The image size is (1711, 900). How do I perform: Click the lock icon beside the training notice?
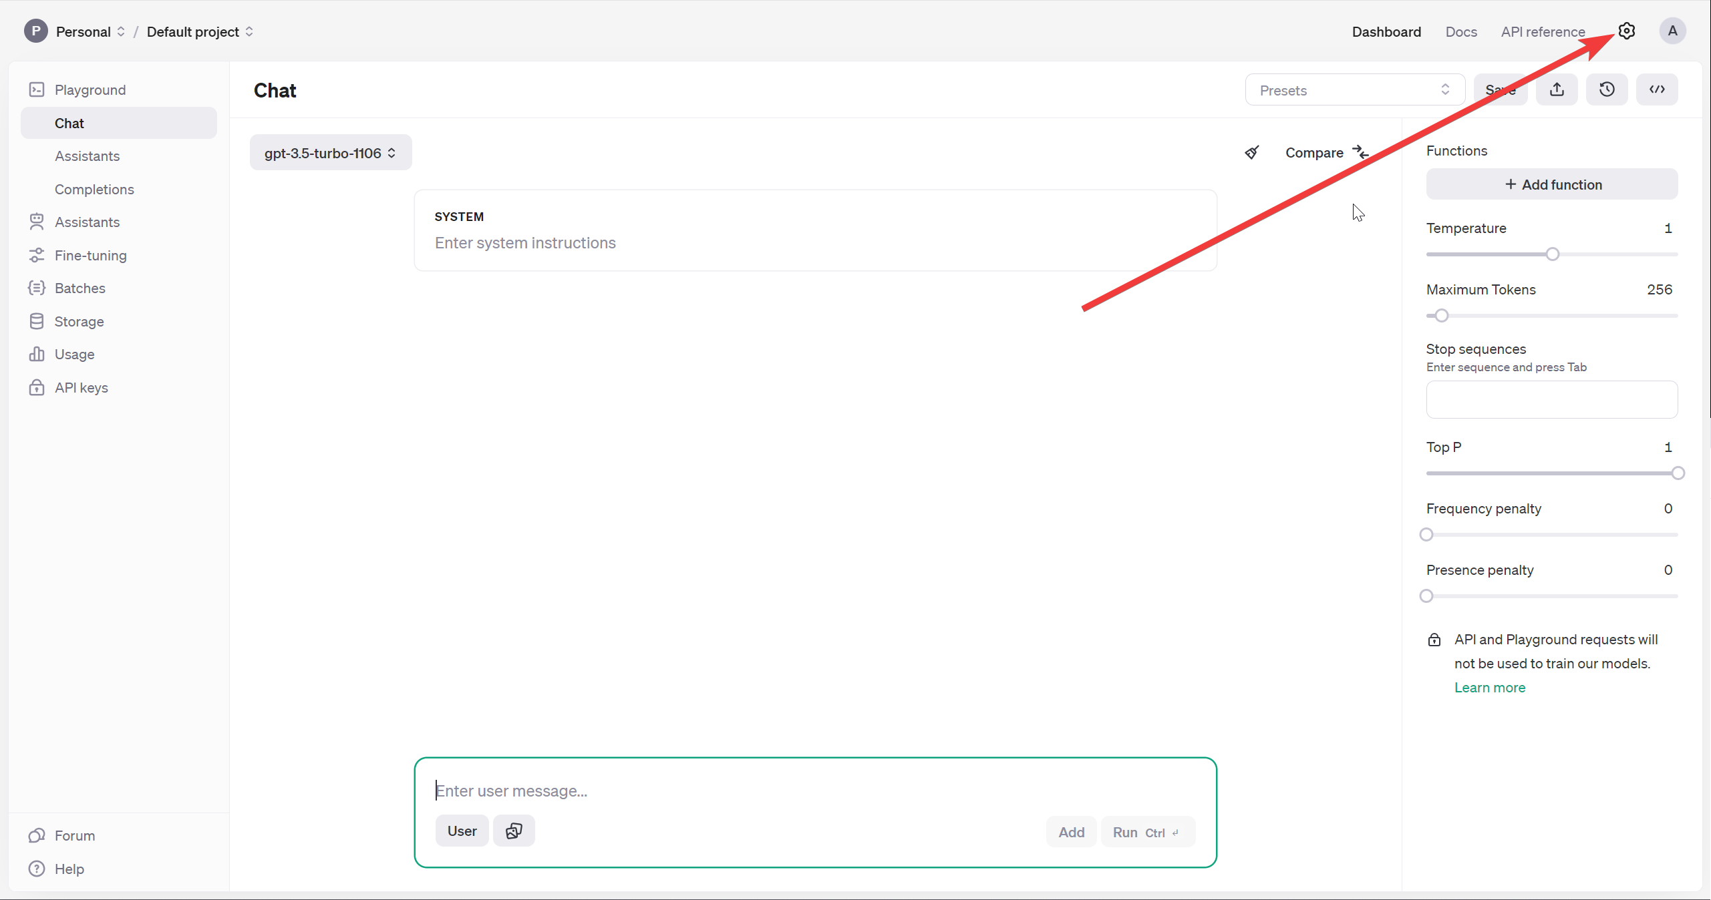(1434, 640)
